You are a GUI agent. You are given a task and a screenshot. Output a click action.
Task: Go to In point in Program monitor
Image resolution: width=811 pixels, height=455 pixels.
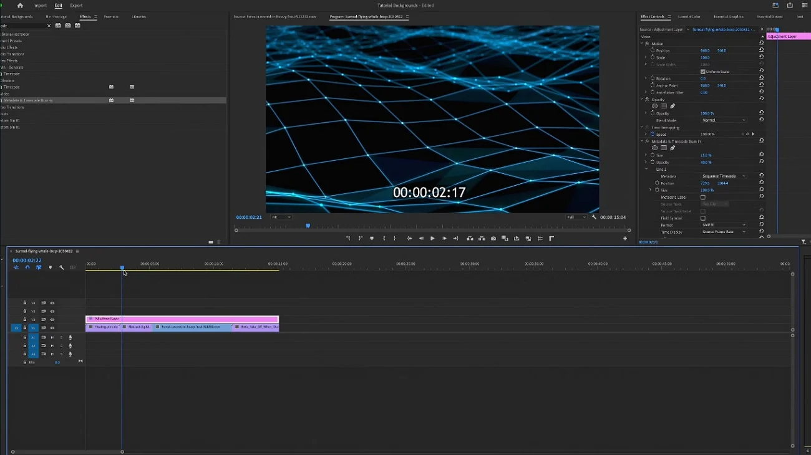[x=409, y=238]
